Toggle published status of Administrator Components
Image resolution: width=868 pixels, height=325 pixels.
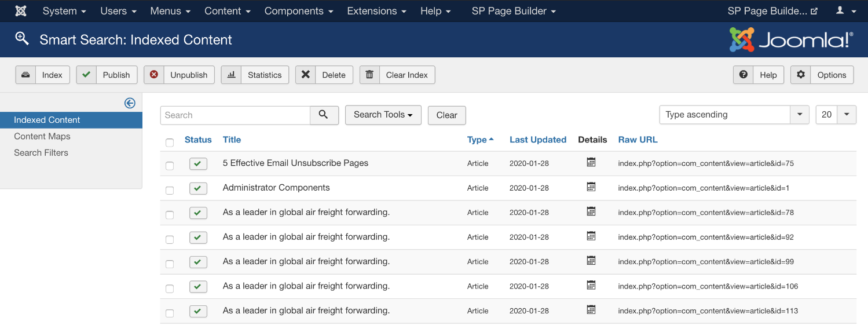coord(197,188)
